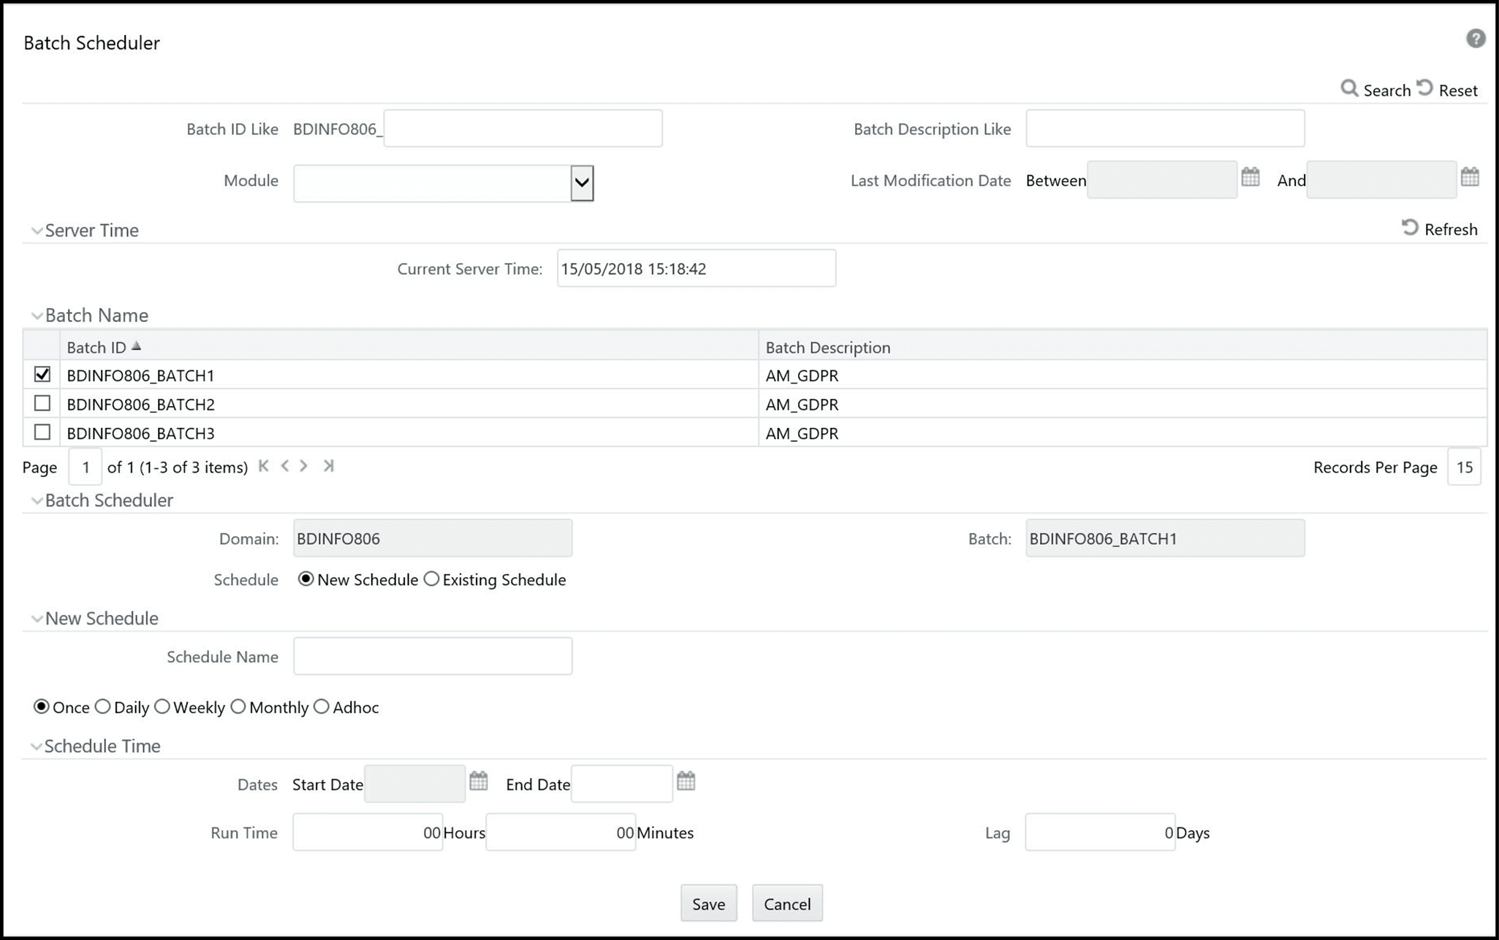This screenshot has width=1499, height=940.
Task: Open calendar for the Between date field
Action: coord(1250,177)
